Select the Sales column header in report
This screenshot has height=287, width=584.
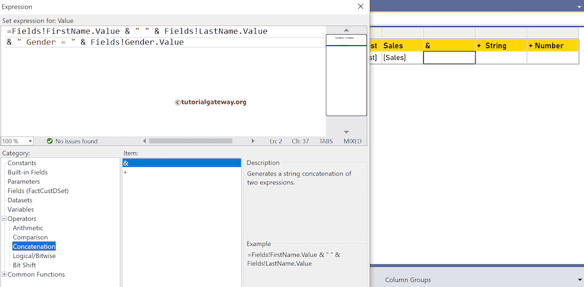[402, 46]
